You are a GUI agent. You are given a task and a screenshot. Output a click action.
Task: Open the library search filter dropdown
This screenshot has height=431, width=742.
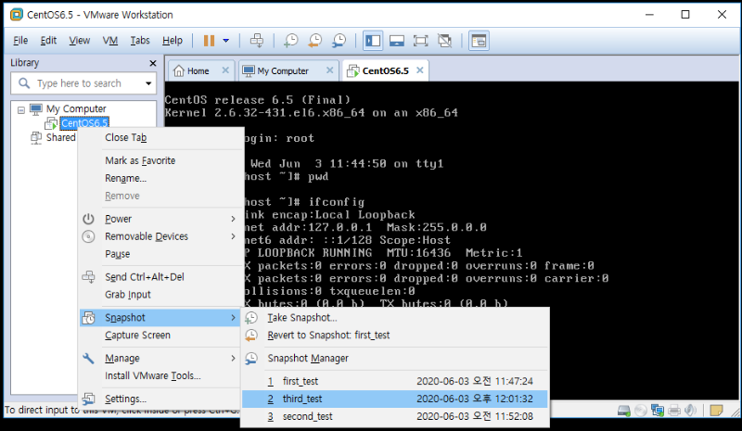click(x=148, y=83)
